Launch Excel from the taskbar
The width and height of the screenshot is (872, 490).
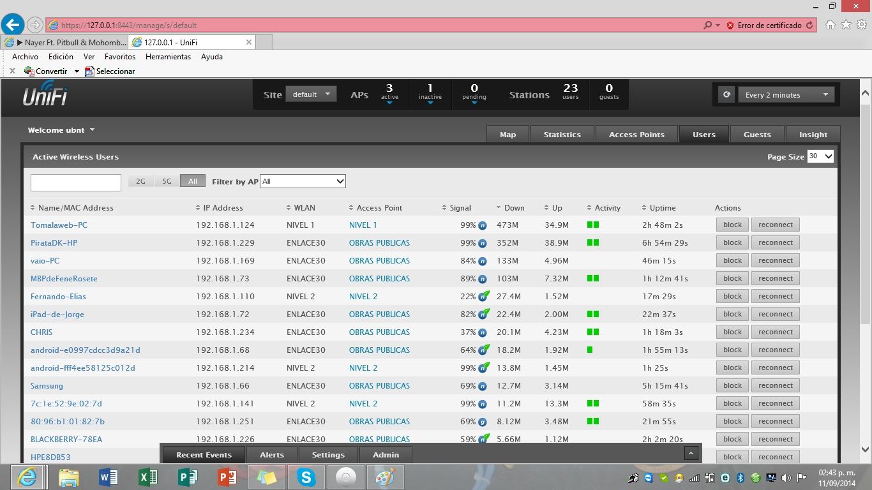point(148,477)
